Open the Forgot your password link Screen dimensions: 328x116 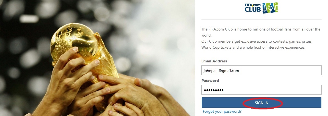(x=222, y=111)
